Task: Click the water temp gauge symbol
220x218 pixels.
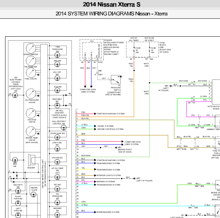Action: point(31,132)
